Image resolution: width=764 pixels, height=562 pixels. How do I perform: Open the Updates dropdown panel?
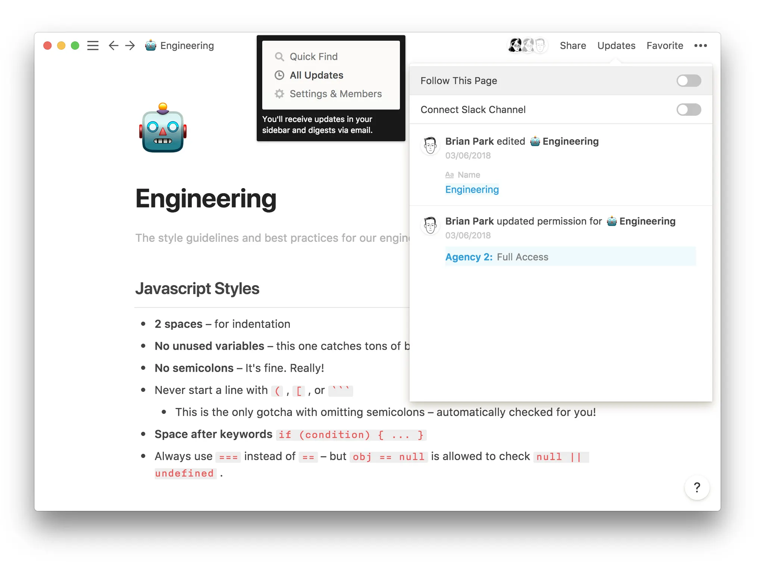click(616, 46)
